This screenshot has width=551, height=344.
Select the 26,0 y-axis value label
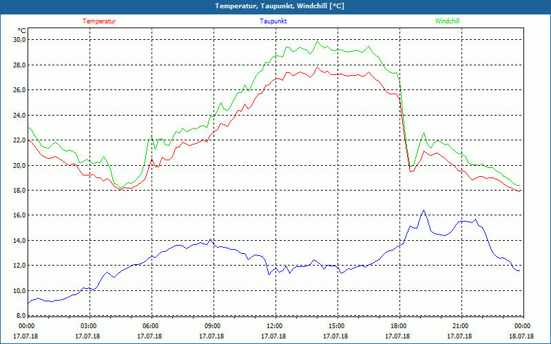18,90
